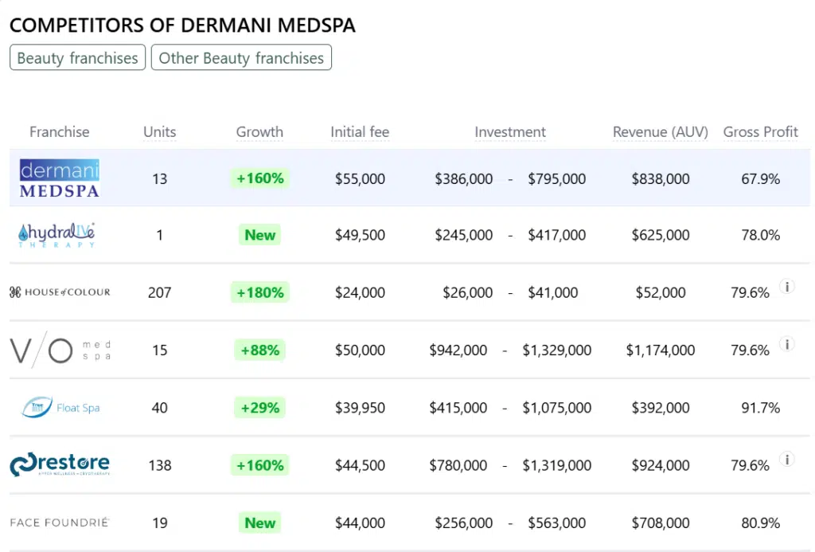
Task: Sort by the Franchise column header
Action: point(59,132)
